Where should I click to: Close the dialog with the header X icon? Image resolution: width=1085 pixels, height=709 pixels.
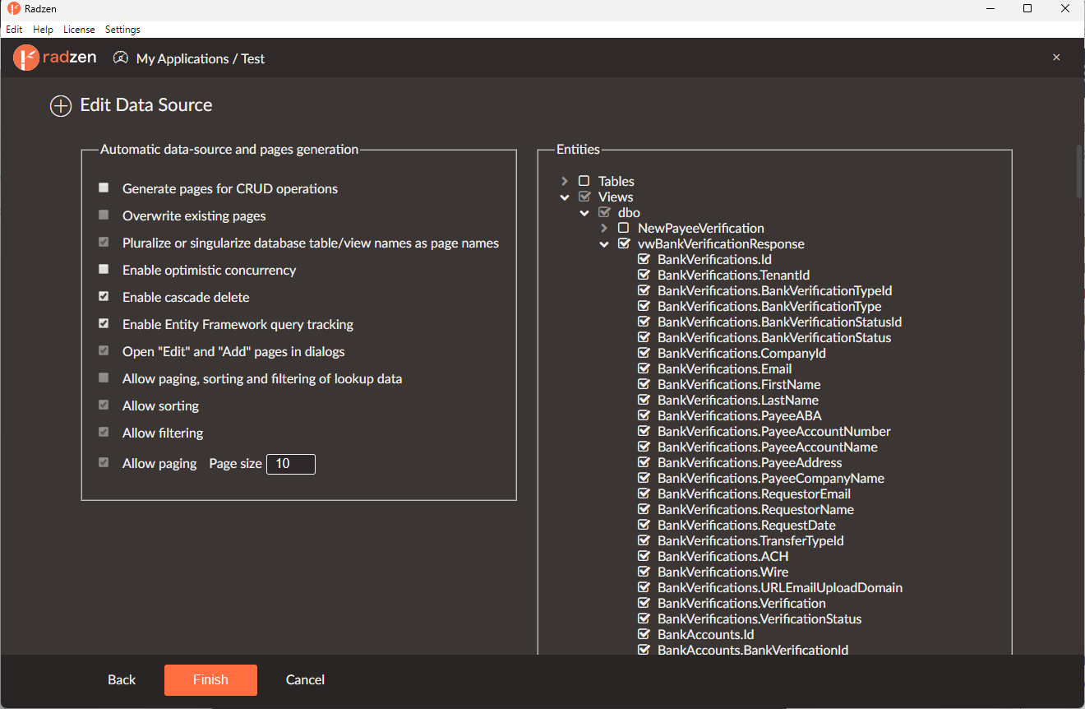(1056, 58)
